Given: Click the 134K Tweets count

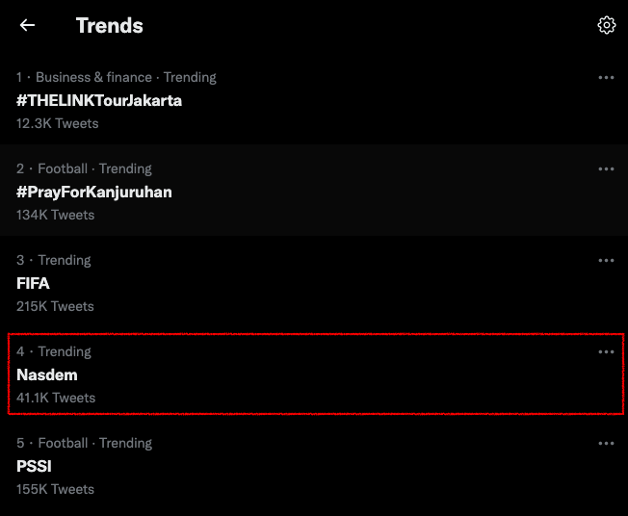Looking at the screenshot, I should [x=56, y=215].
